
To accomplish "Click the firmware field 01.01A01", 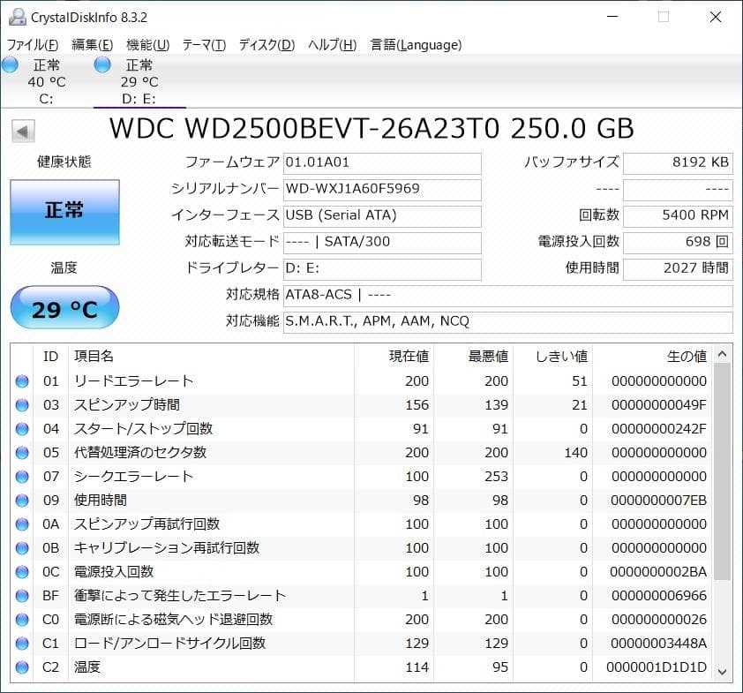I will (x=382, y=163).
